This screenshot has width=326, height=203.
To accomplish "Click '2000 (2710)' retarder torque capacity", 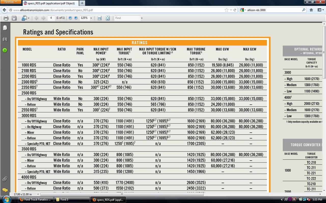I will [311, 104].
